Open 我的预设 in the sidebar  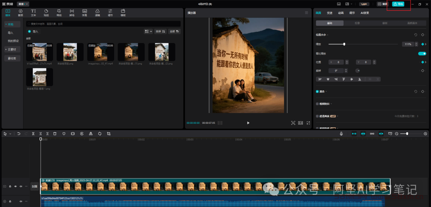click(13, 41)
